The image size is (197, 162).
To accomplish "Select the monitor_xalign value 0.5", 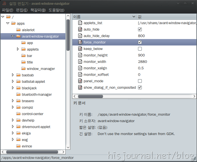I will [141, 68].
